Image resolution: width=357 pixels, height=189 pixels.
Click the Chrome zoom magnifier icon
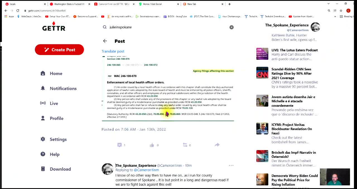(x=329, y=11)
